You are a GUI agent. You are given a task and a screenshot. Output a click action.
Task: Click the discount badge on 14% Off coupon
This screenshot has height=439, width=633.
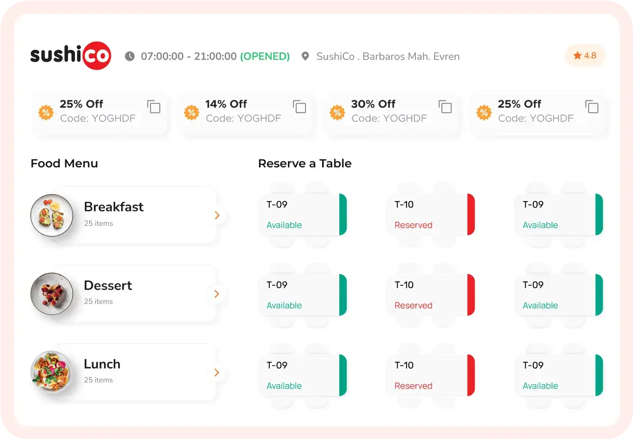[x=191, y=113]
